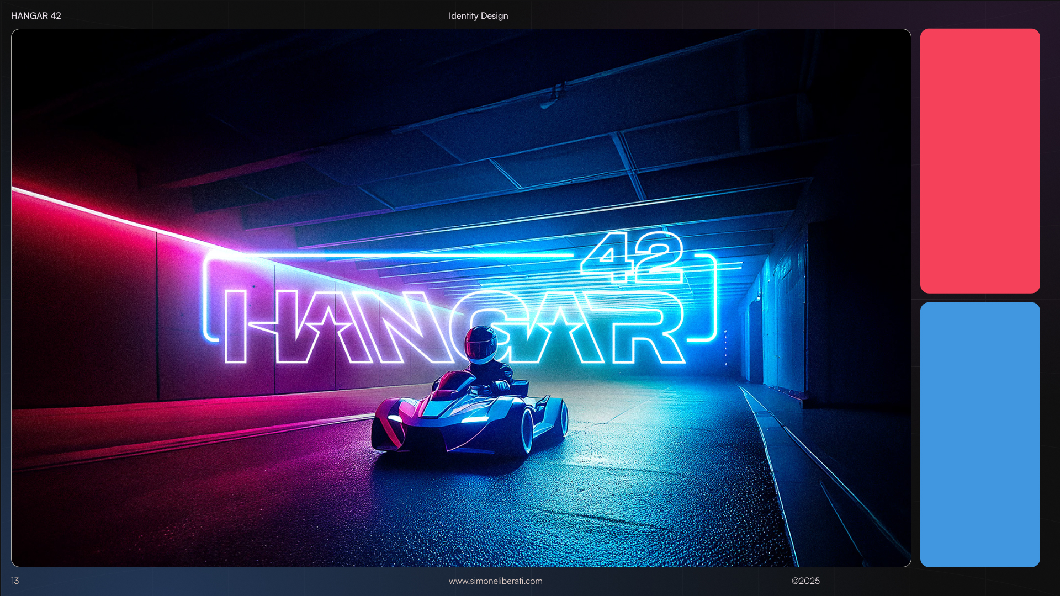Click the HANGAR 42 title in the header
The height and width of the screenshot is (596, 1060).
[x=36, y=15]
